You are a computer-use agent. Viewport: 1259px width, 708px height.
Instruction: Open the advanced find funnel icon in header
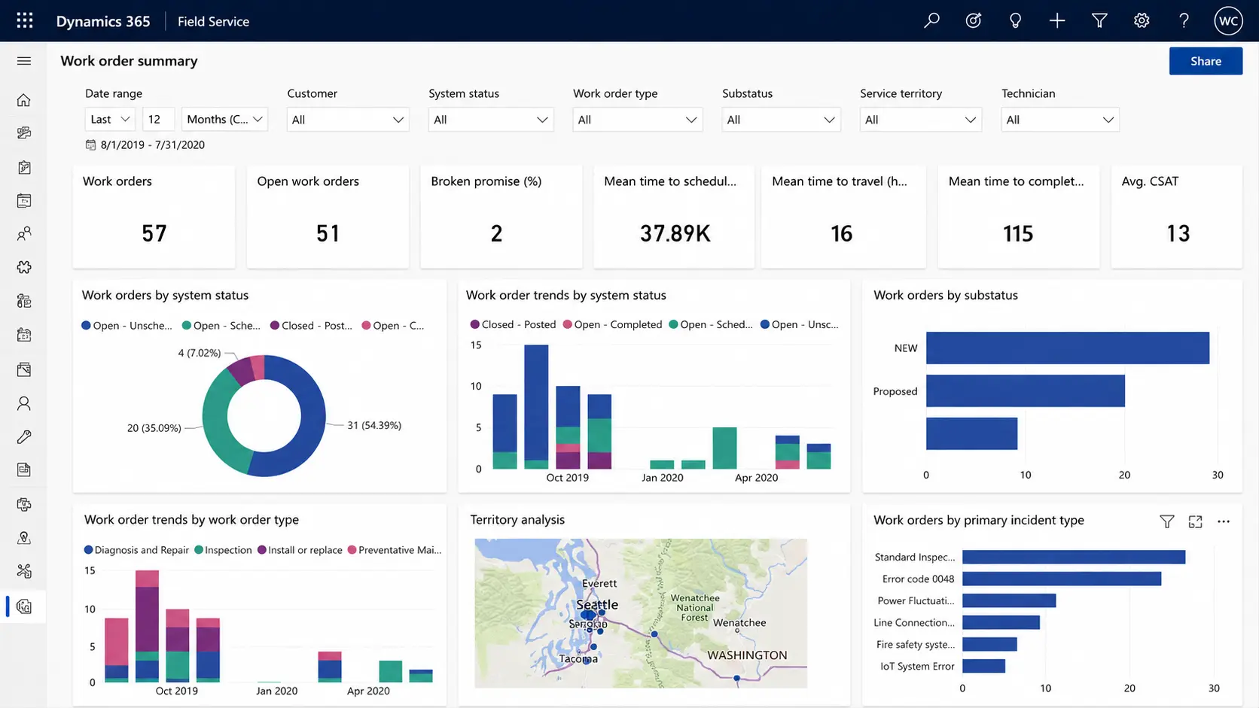pos(1099,20)
